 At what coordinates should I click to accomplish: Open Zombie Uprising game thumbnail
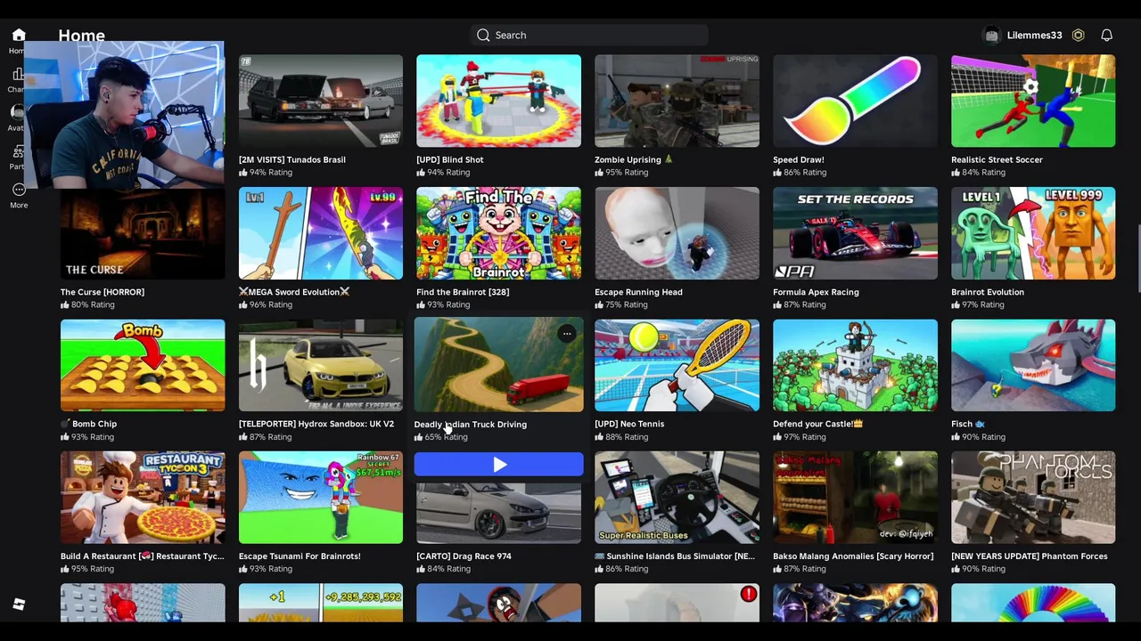(x=677, y=101)
